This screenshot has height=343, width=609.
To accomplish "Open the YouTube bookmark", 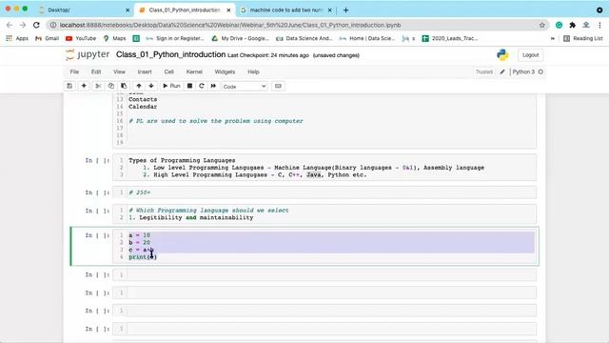I will point(81,38).
